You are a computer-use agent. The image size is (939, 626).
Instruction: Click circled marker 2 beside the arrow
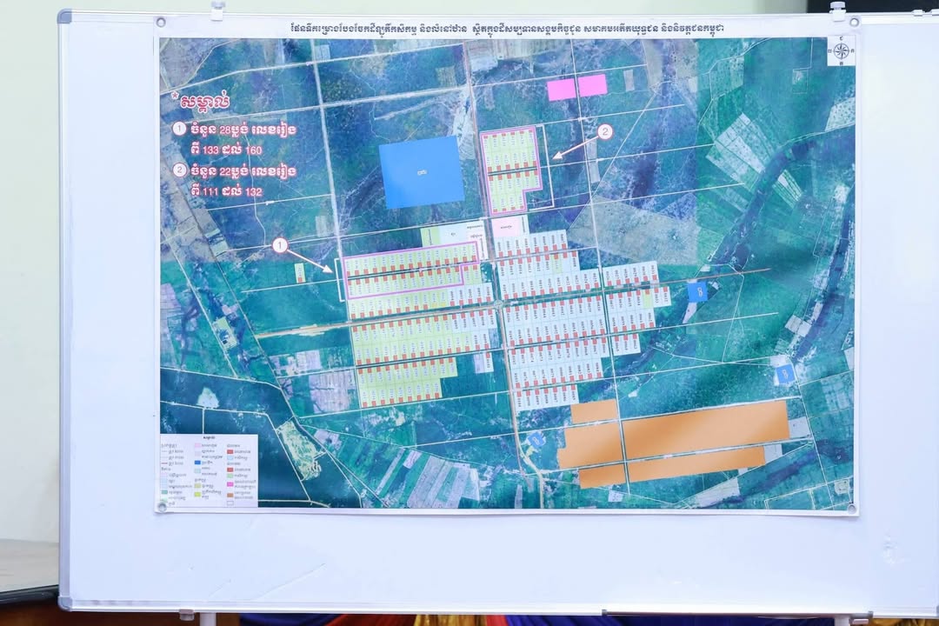click(605, 132)
